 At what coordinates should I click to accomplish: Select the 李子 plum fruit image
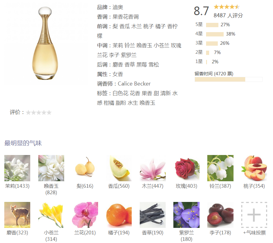(220, 215)
